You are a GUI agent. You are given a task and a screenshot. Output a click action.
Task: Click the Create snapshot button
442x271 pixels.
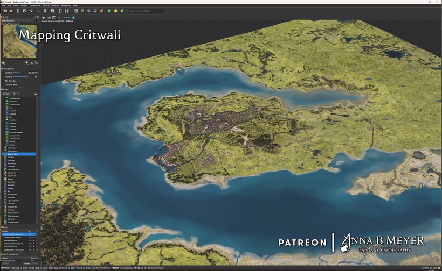pyautogui.click(x=26, y=263)
